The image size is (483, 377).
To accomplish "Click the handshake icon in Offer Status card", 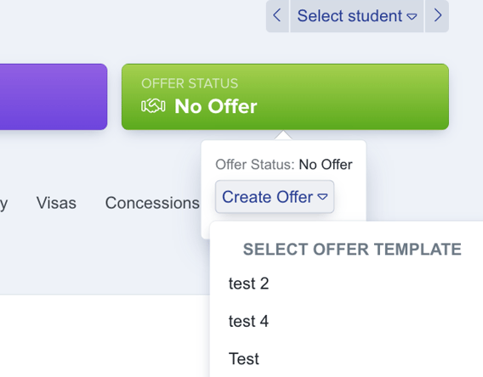I will (153, 106).
